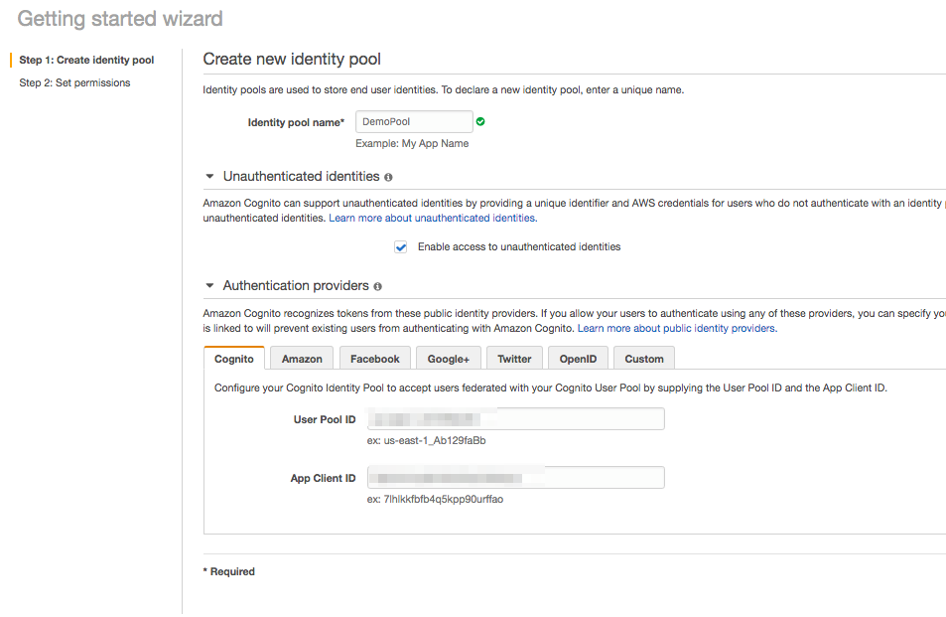Click the example text us-east-1_Ab129faBb
Viewport: 946px width, 617px height.
coord(435,441)
